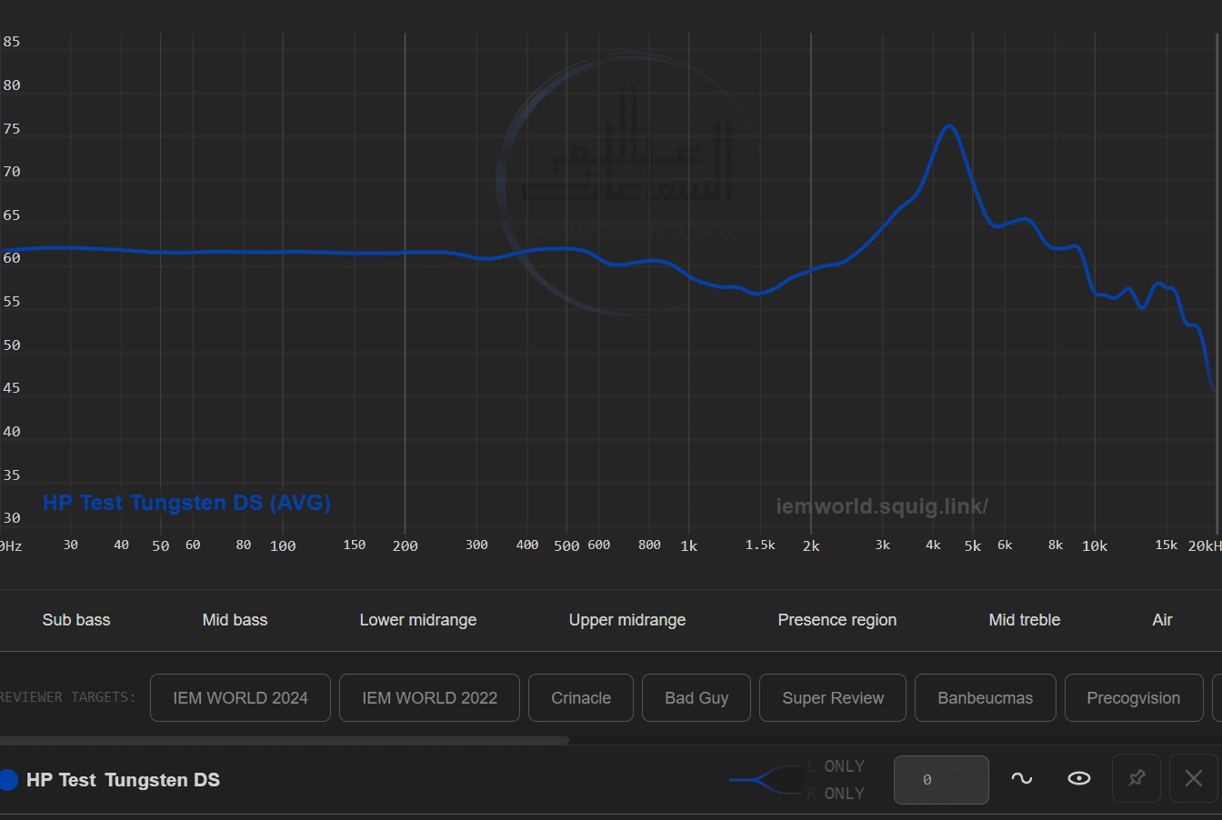1222x820 pixels.
Task: Choose Super Review target
Action: pyautogui.click(x=833, y=698)
